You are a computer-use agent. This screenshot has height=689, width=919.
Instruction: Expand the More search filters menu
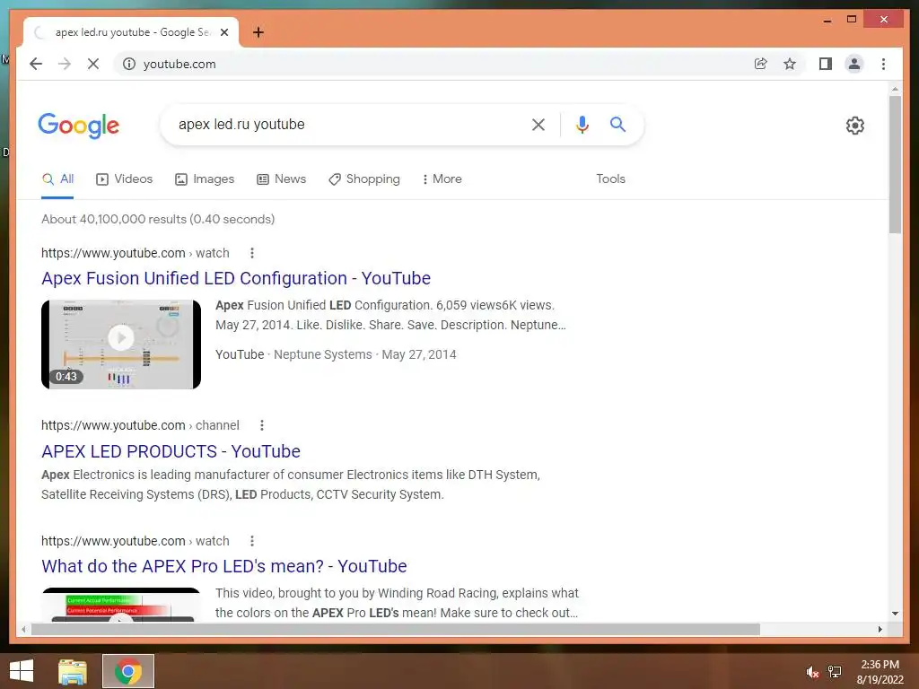pos(442,179)
